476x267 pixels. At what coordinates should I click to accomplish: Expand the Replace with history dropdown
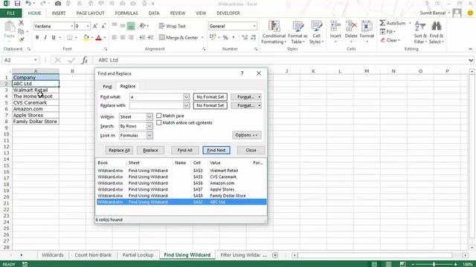coord(186,105)
